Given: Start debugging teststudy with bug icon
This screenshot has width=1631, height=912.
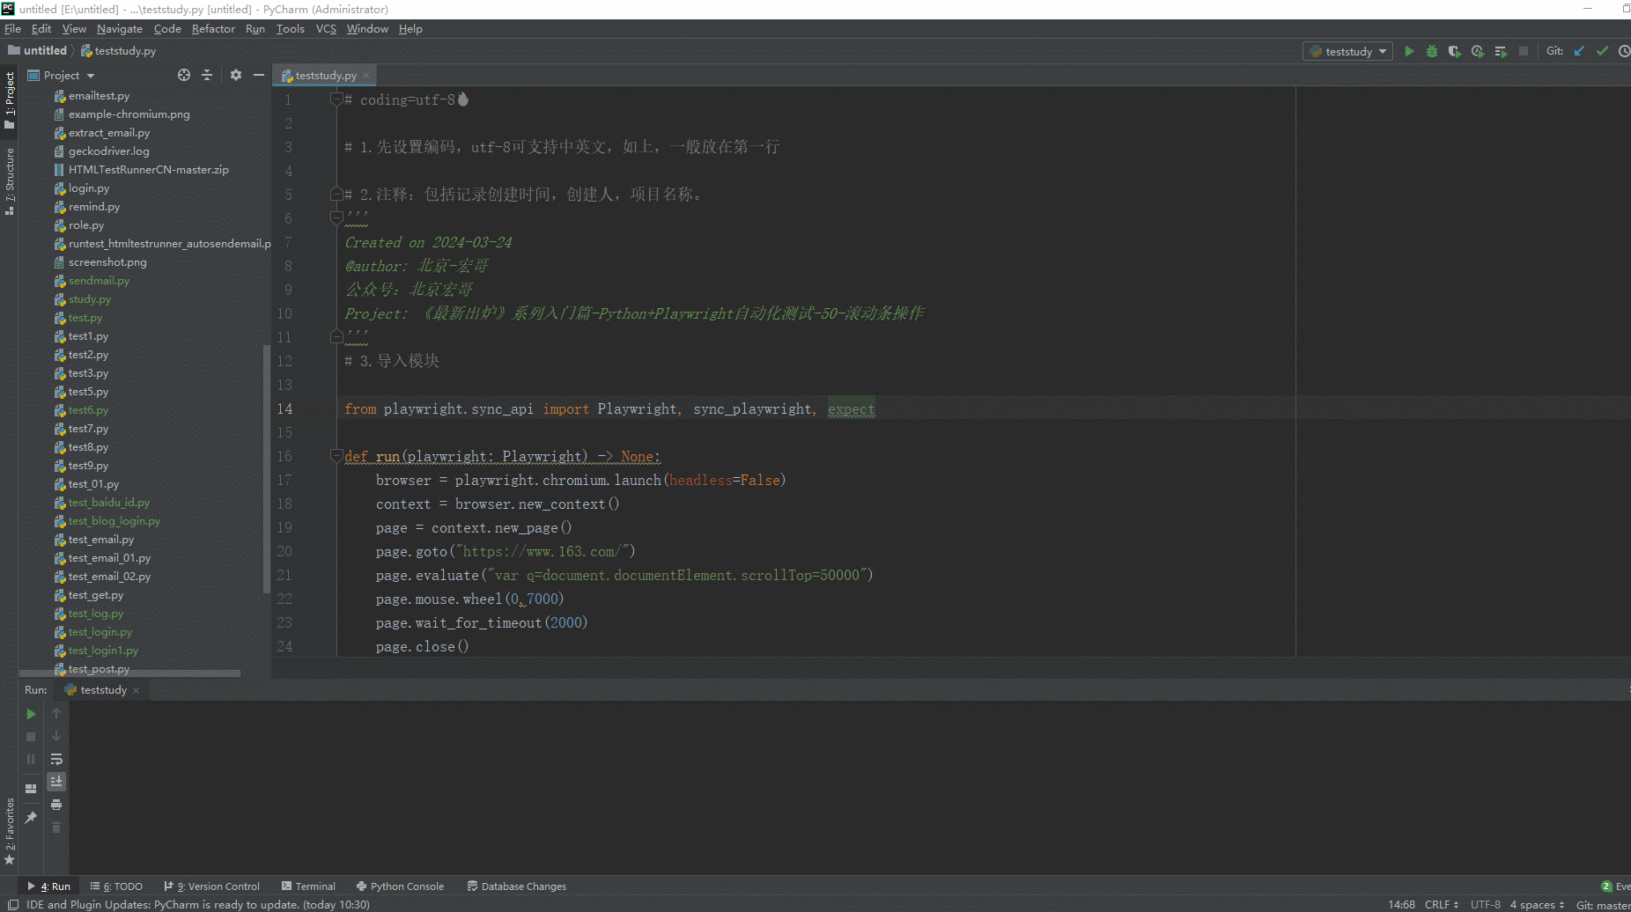Looking at the screenshot, I should coord(1432,51).
